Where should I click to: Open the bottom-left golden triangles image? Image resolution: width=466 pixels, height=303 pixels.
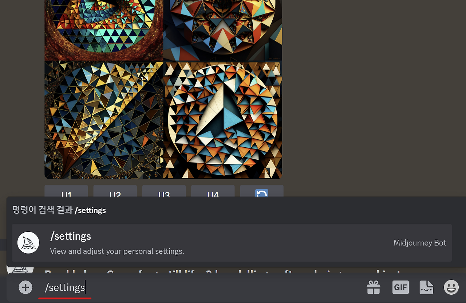click(x=104, y=120)
